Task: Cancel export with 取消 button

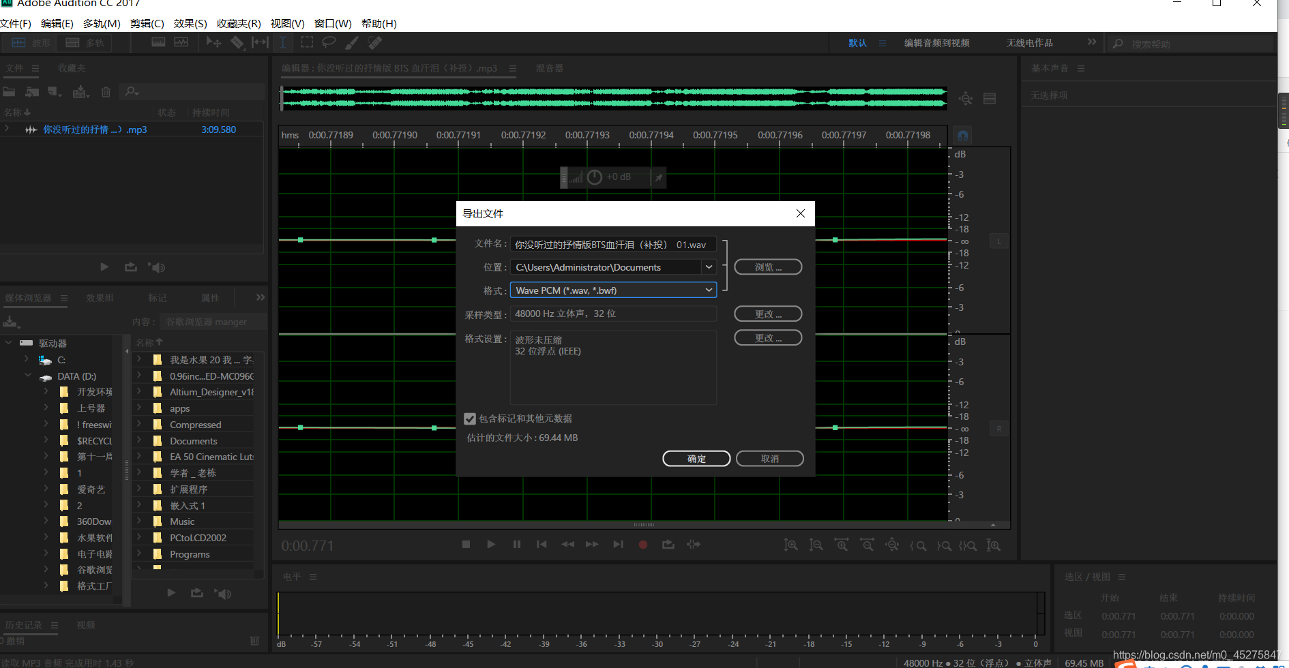Action: coord(770,459)
